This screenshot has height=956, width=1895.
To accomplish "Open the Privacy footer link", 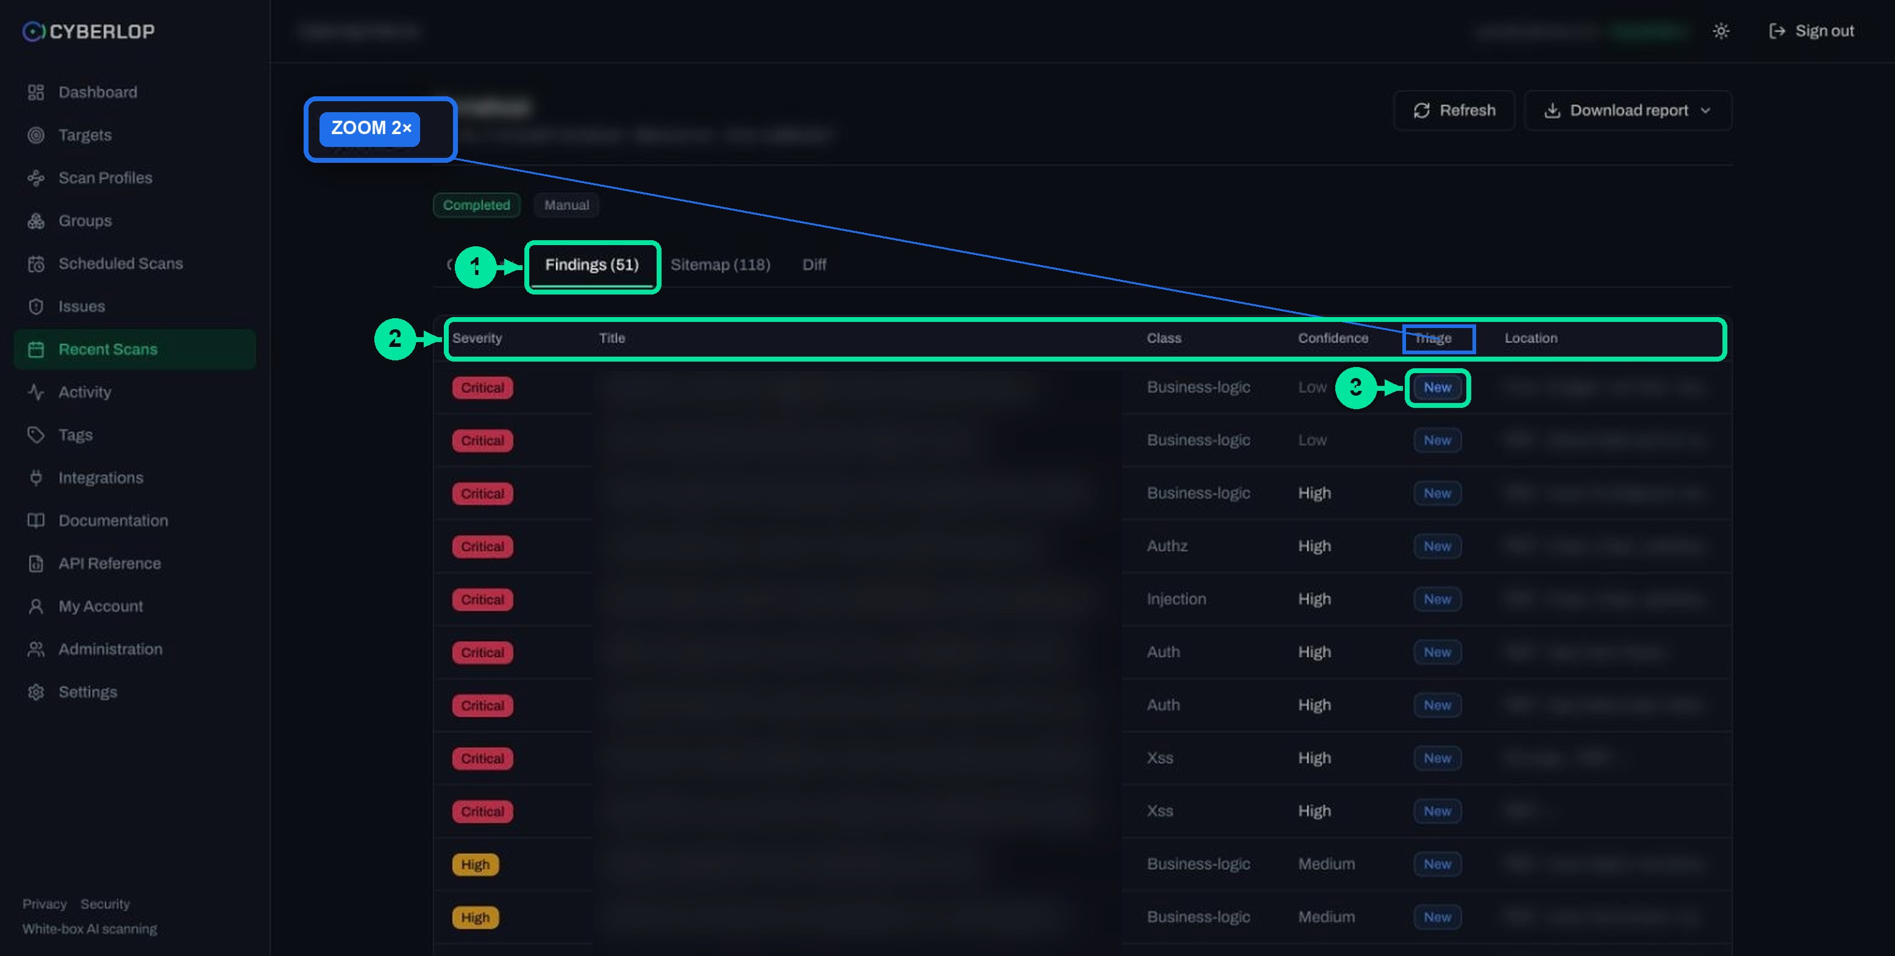I will 44,904.
